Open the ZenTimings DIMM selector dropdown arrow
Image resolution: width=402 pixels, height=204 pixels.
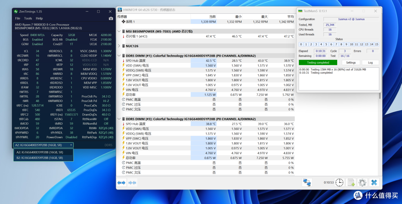[71, 145]
